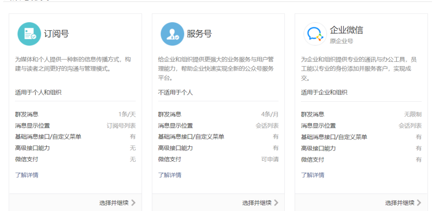Click 微信支付 label in 服务号 card
Viewport: 434px width, 211px height.
coord(169,159)
